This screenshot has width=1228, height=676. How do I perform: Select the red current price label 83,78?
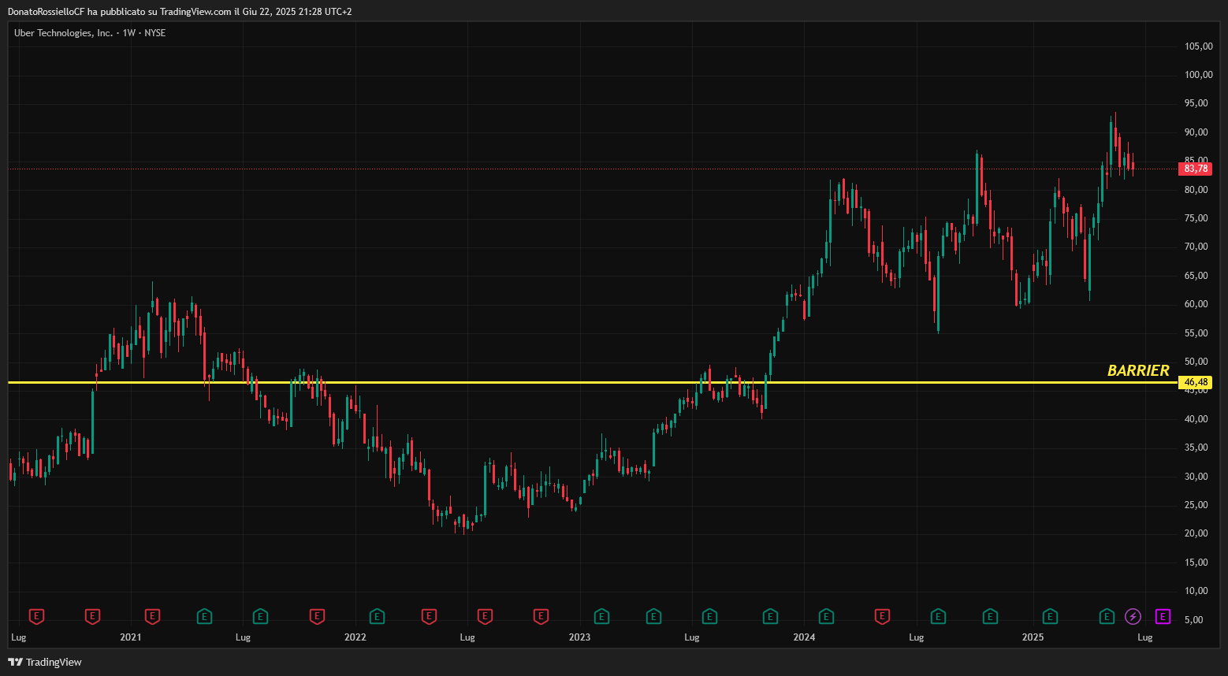point(1195,169)
